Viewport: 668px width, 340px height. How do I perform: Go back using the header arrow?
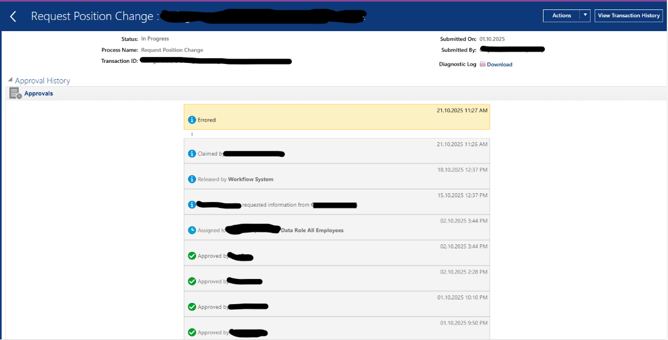13,16
